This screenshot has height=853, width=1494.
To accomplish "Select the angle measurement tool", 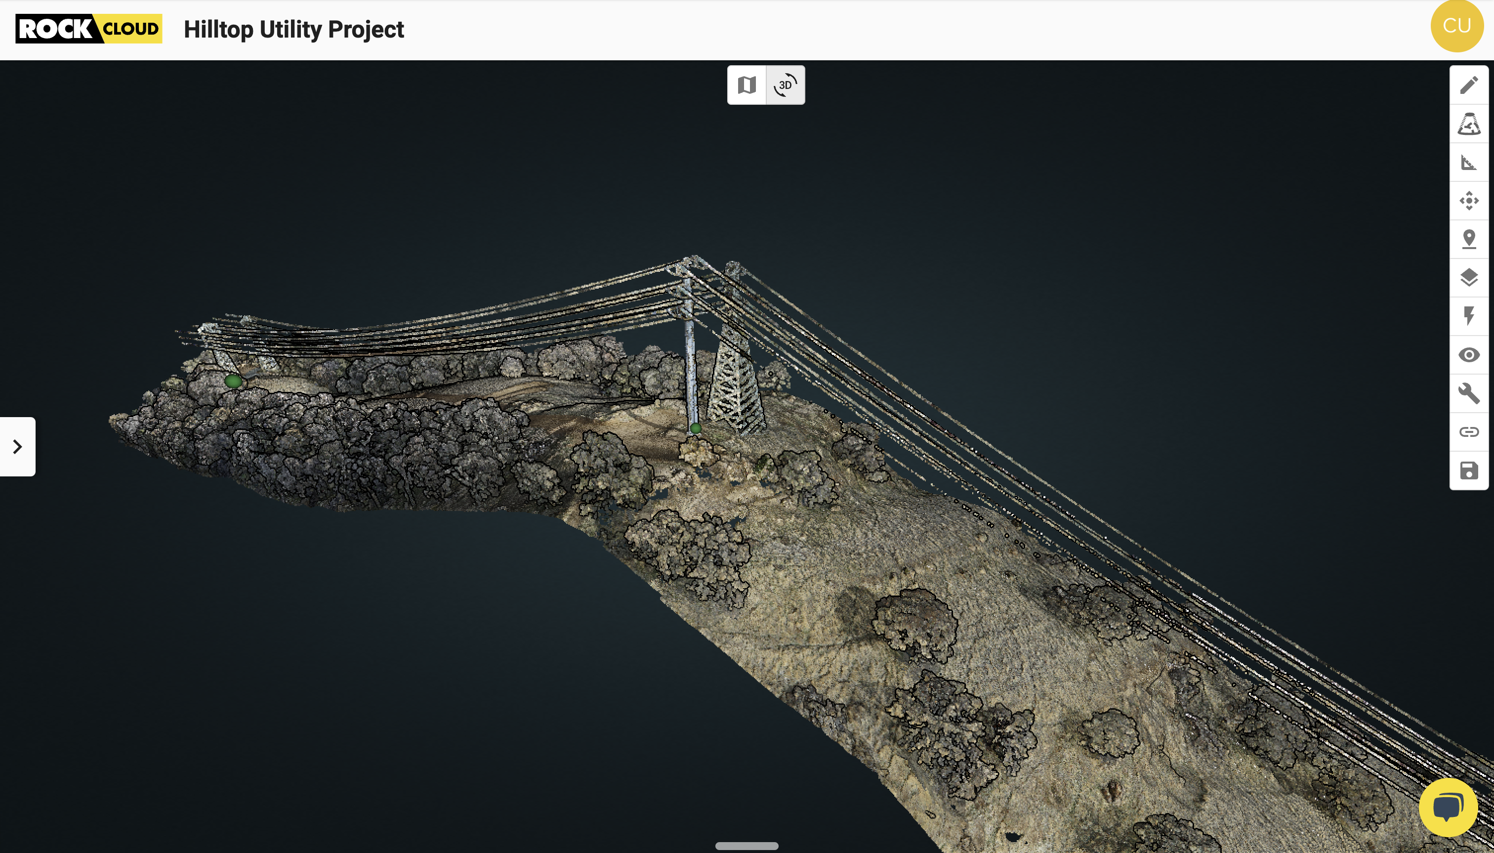I will tap(1469, 162).
